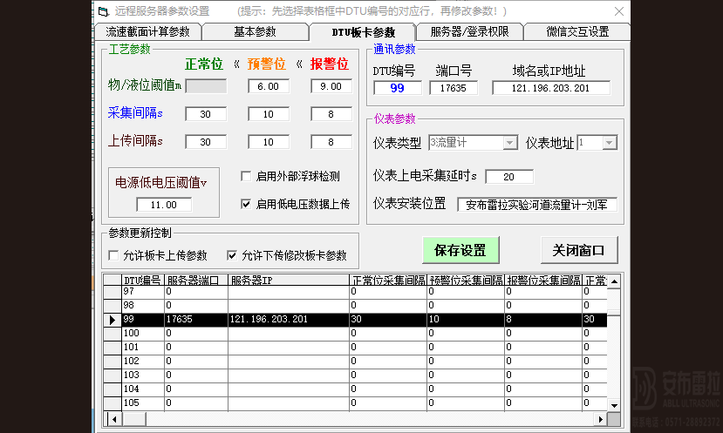
Task: Select the 服务器/登录权限 tab
Action: 468,32
